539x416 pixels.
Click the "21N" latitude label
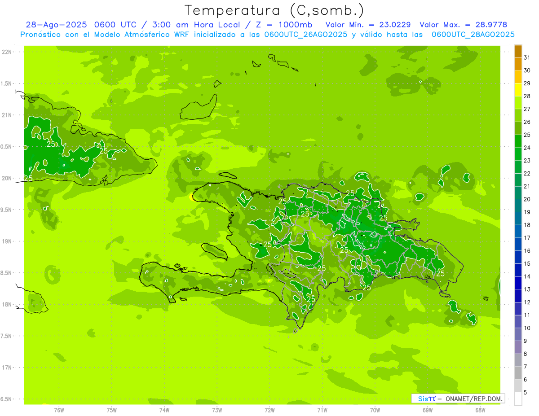point(7,115)
